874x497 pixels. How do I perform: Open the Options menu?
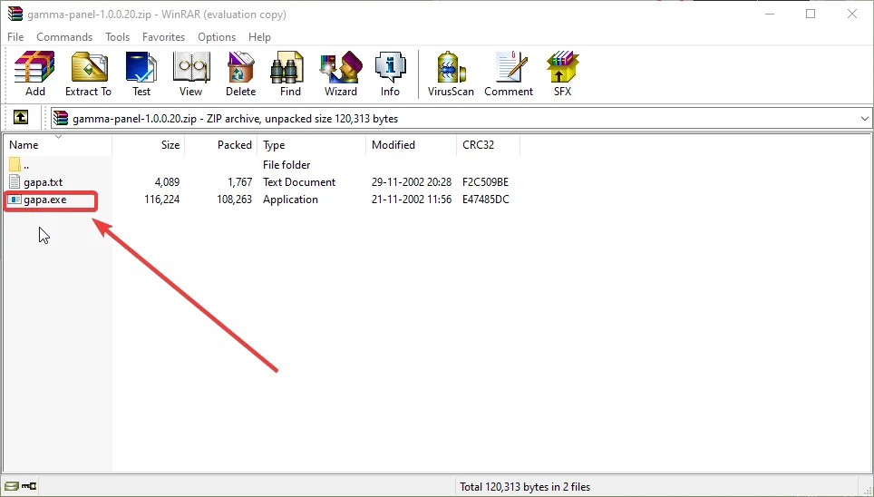pos(217,37)
